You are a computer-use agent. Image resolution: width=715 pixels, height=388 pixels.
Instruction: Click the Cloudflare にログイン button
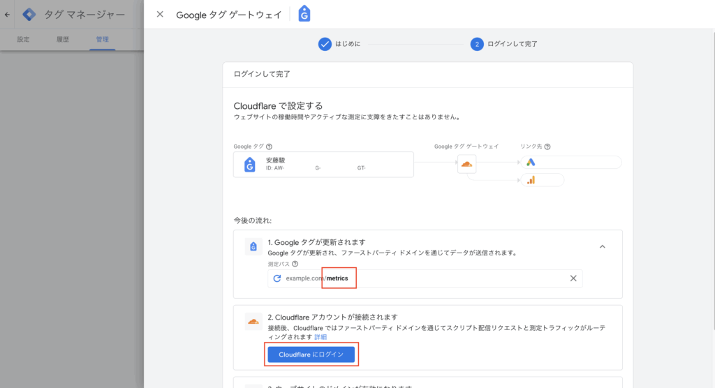[311, 355]
